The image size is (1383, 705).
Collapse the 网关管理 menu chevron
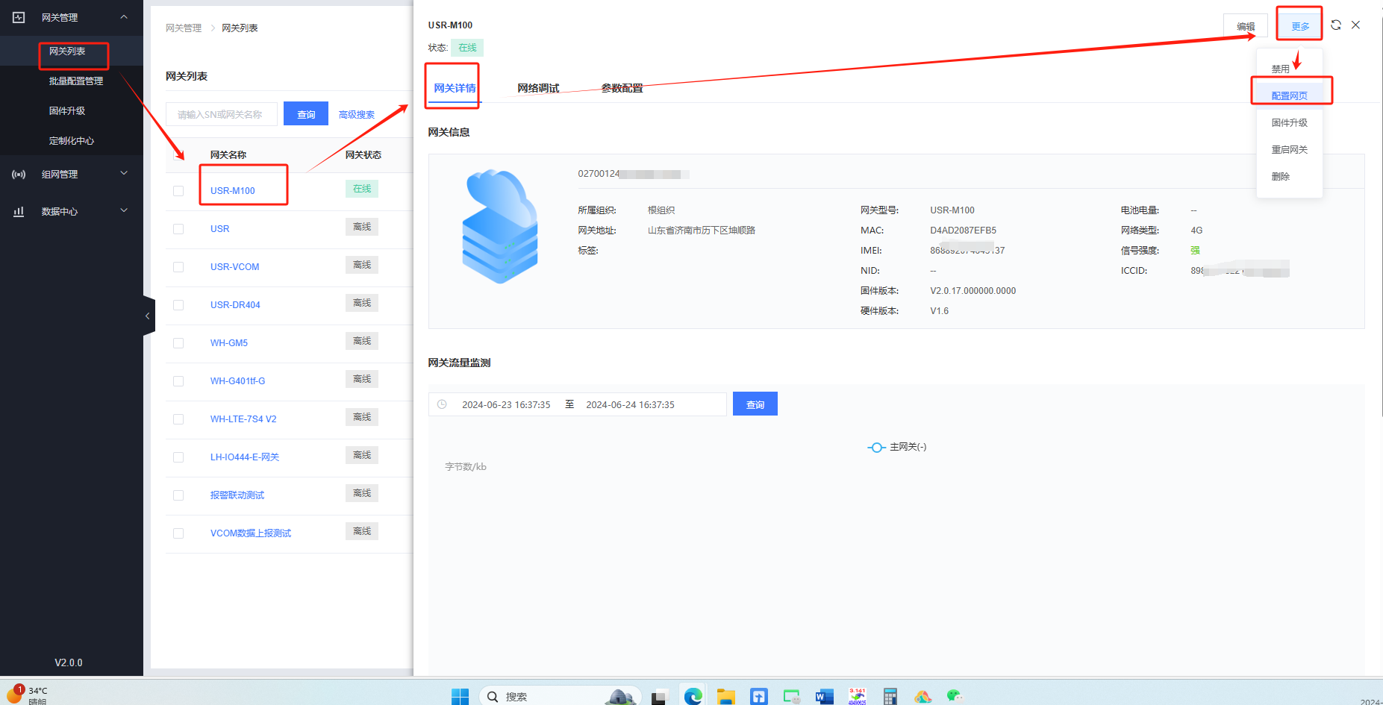tap(124, 17)
